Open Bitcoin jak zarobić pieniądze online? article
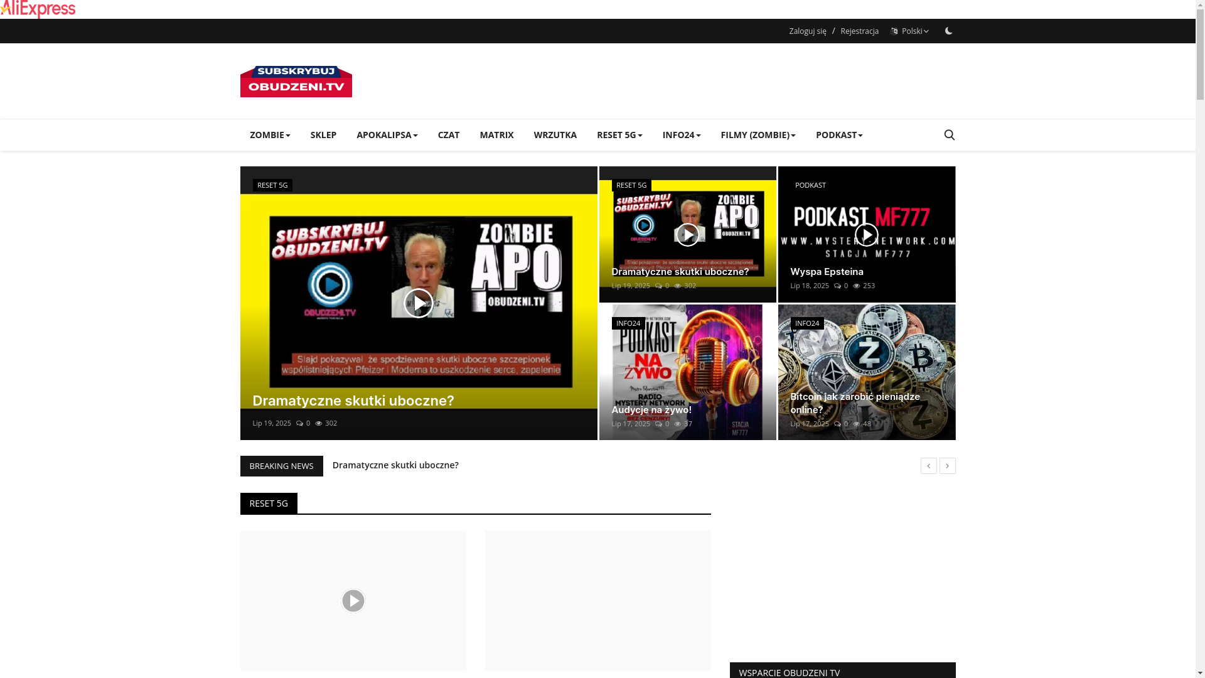The image size is (1205, 678). (855, 403)
